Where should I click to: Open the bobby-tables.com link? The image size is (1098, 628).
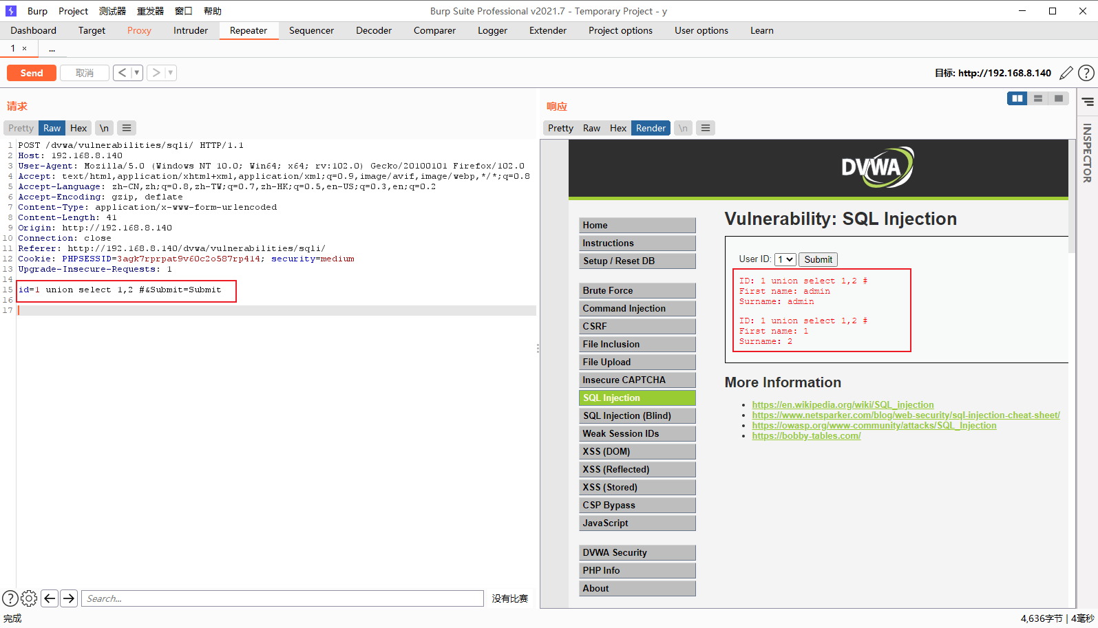click(x=806, y=435)
